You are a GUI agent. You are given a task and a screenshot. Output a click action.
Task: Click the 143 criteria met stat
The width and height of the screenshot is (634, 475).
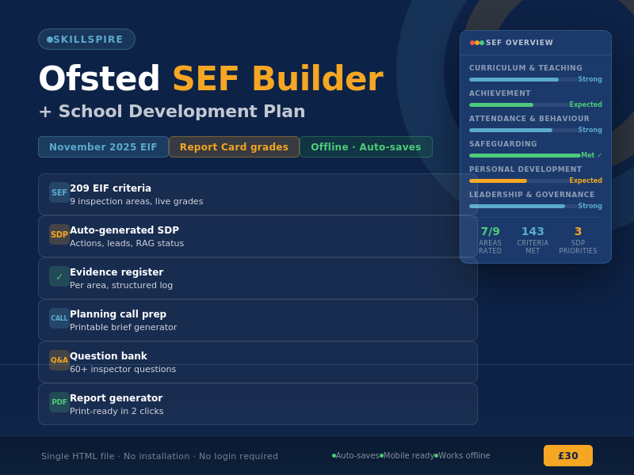tap(533, 238)
